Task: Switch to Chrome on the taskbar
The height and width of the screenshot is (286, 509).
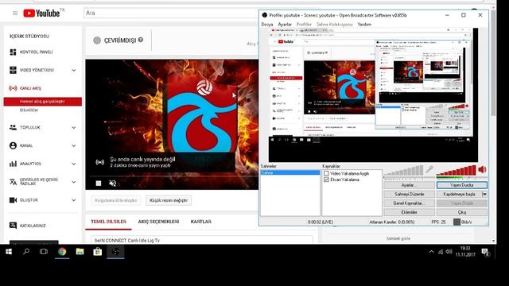Action: [62, 252]
